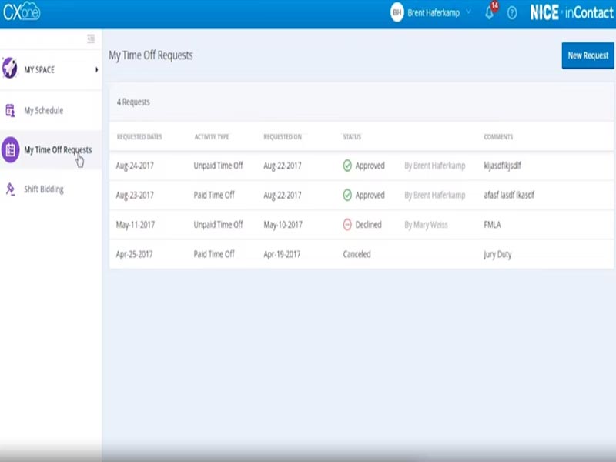This screenshot has height=462, width=616.
Task: Click the NICE inContact logo
Action: pyautogui.click(x=571, y=13)
